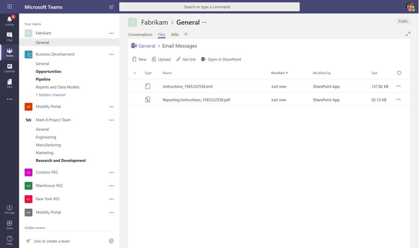Open Files in the left rail

(x=10, y=84)
